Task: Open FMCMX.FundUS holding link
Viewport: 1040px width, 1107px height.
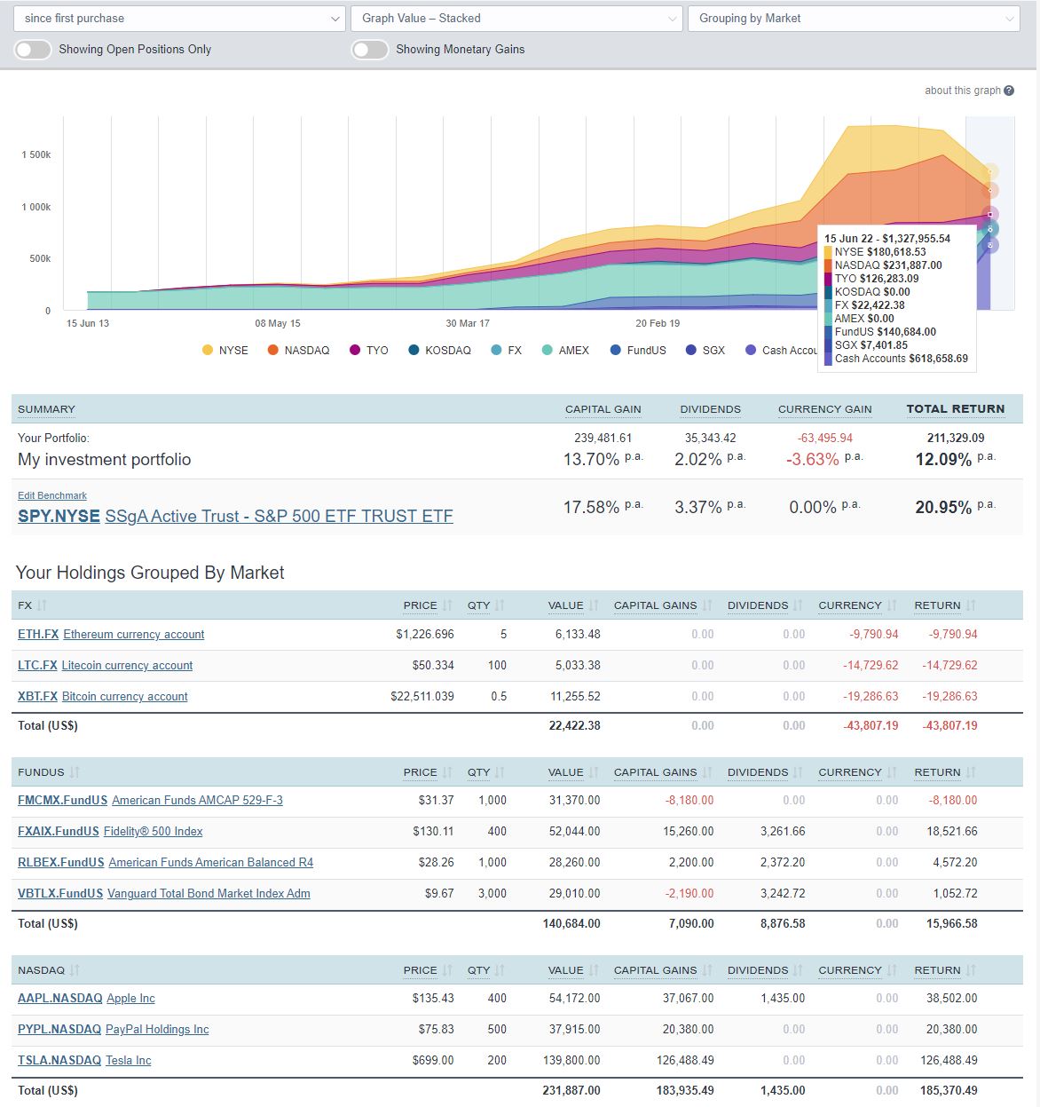Action: pos(62,800)
